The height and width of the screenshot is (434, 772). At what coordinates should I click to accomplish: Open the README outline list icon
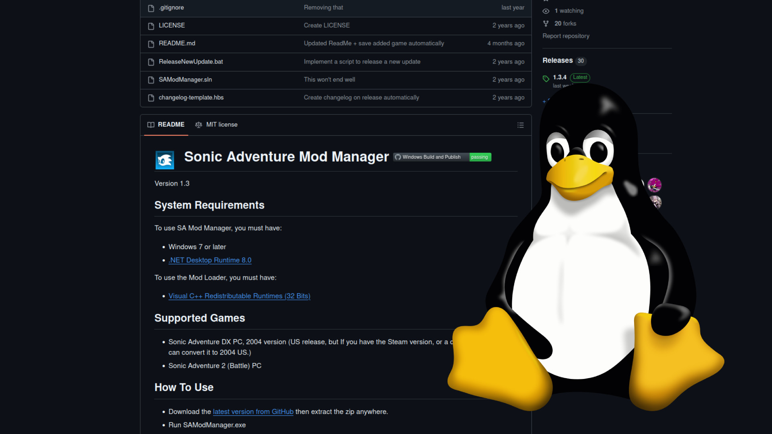(x=520, y=125)
